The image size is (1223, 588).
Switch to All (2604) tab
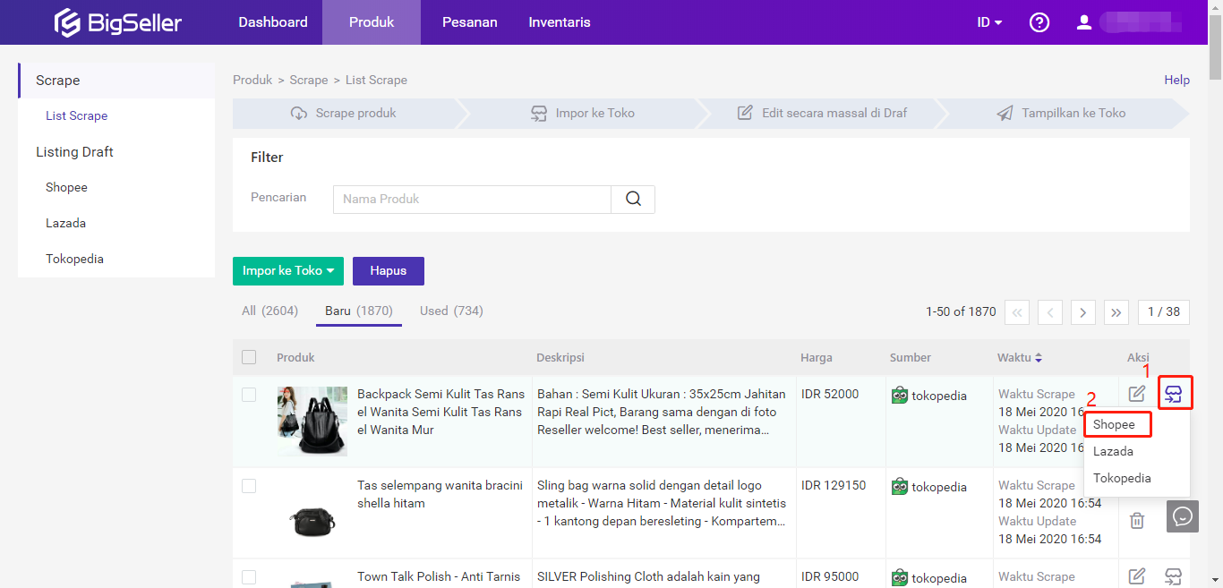click(x=269, y=311)
